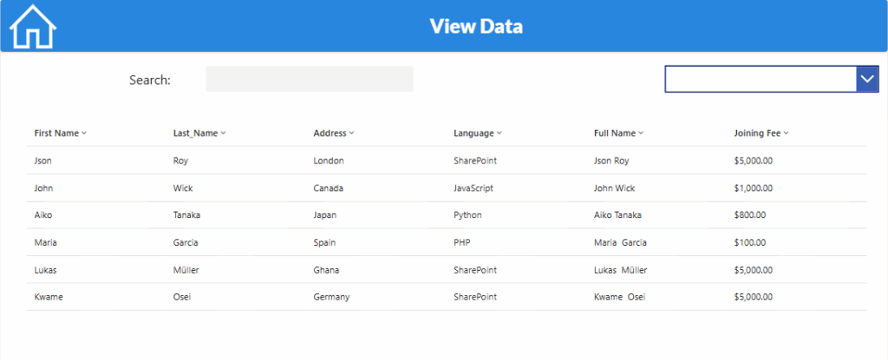Select the last name cell 'Roy'
Image resolution: width=888 pixels, height=360 pixels.
(x=180, y=160)
